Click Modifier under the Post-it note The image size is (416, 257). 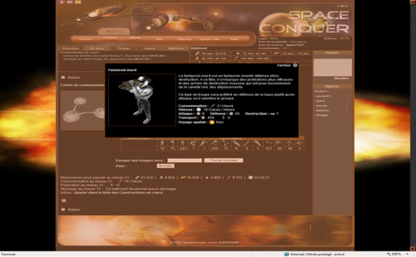341,78
